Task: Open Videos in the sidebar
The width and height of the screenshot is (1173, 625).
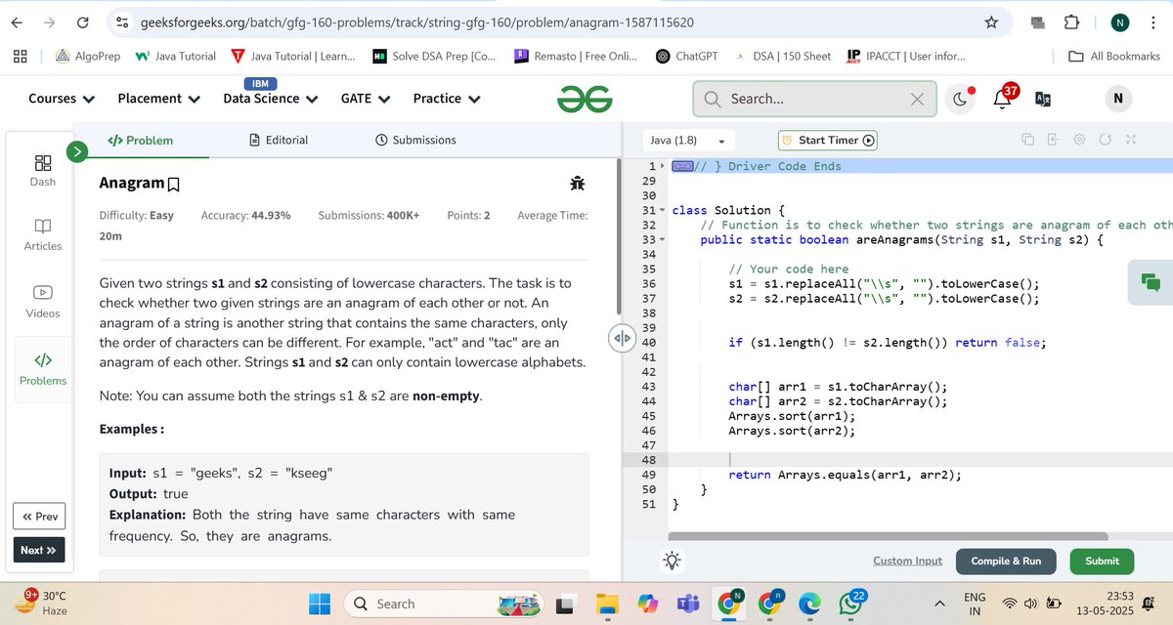Action: pos(43,302)
